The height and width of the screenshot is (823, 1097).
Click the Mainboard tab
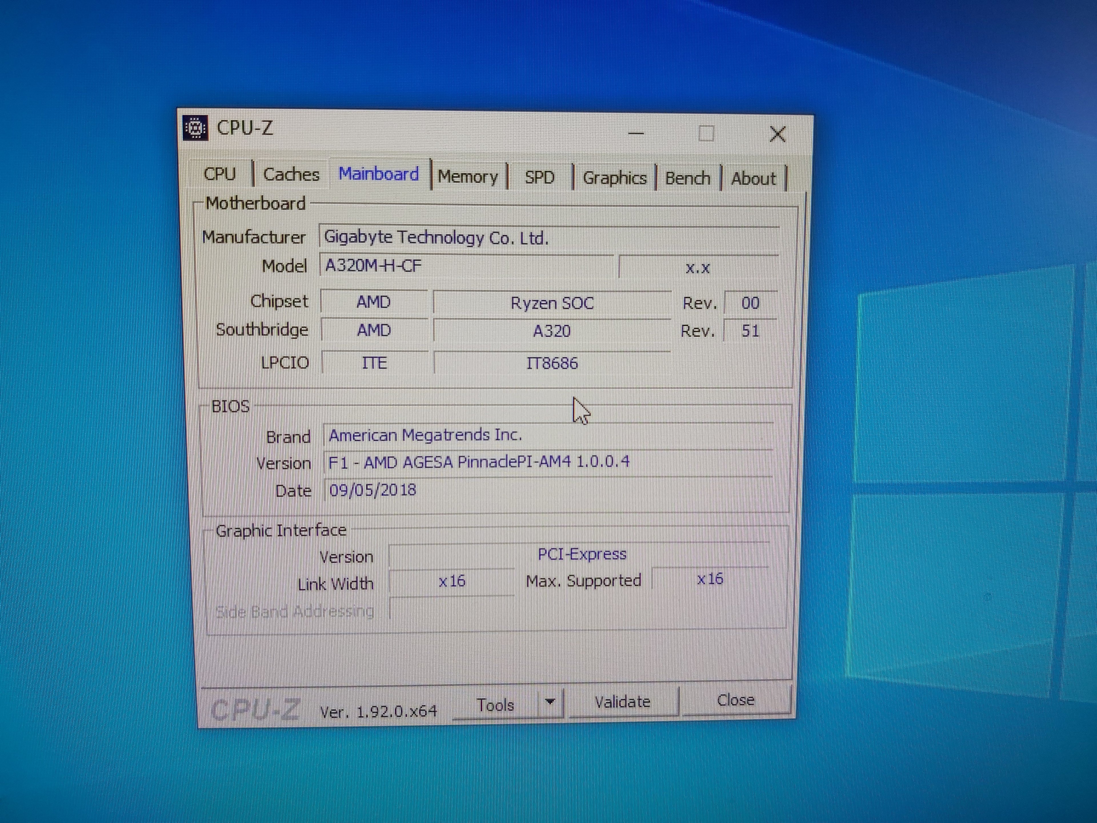[x=379, y=174]
